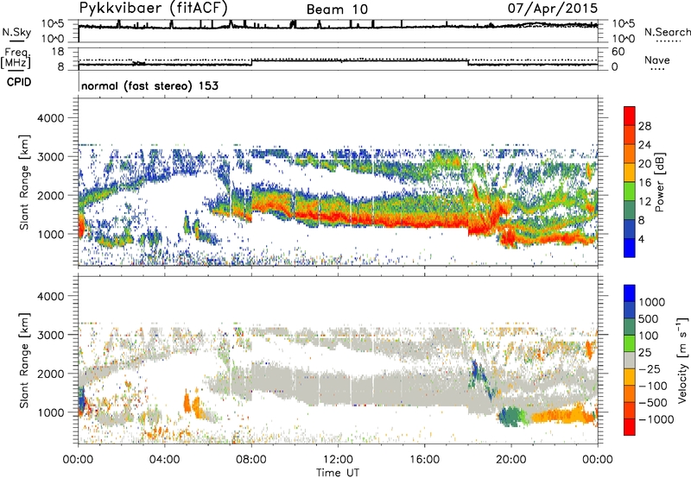Click the light green segment of the Power color bar
691x478 pixels.
tap(630, 191)
